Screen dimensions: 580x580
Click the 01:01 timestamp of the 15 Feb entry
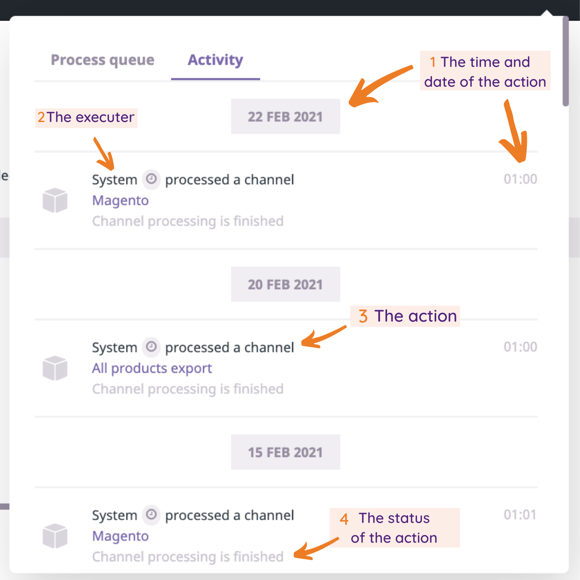(x=520, y=515)
